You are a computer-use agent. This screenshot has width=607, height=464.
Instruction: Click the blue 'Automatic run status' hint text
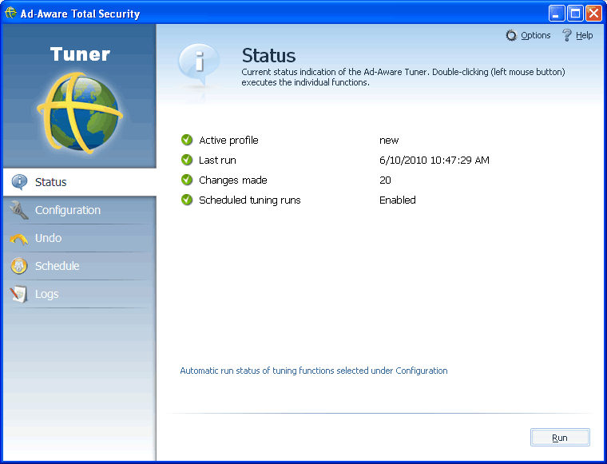[x=314, y=371]
